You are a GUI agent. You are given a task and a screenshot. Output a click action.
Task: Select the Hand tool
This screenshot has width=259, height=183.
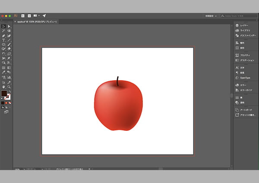[x=3, y=87]
